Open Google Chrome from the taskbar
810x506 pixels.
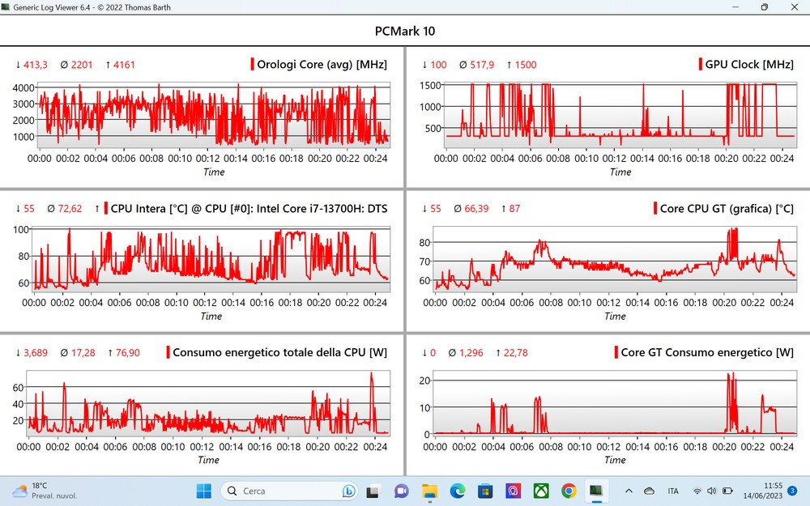[x=569, y=491]
